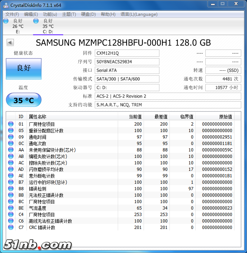Click the blue health orb above C: D:
The height and width of the screenshot is (253, 247).
36,21
